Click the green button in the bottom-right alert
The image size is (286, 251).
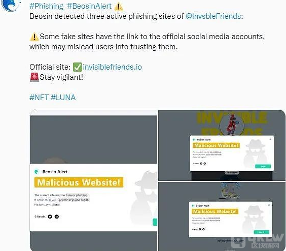point(262,232)
